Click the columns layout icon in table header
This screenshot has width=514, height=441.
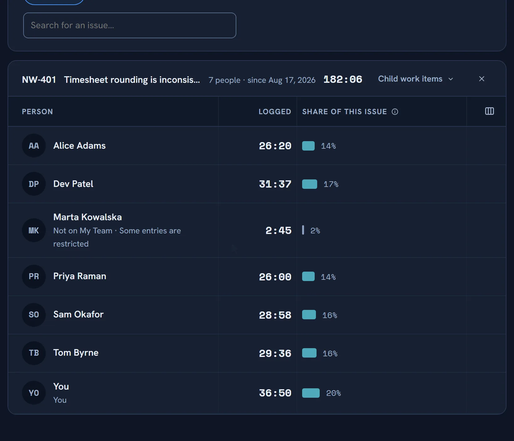point(489,111)
